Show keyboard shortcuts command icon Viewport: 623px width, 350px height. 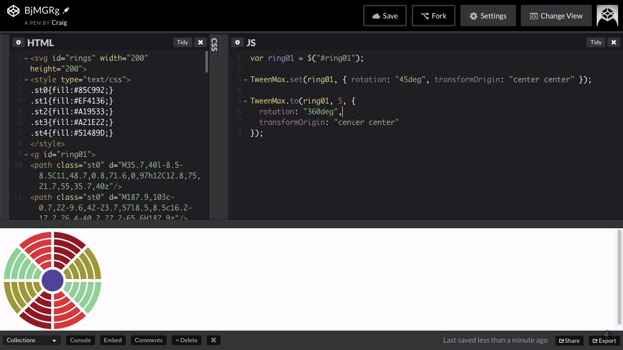click(213, 340)
